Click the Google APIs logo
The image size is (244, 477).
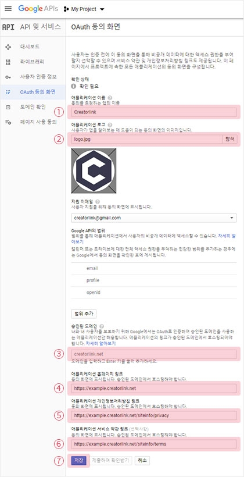click(38, 9)
